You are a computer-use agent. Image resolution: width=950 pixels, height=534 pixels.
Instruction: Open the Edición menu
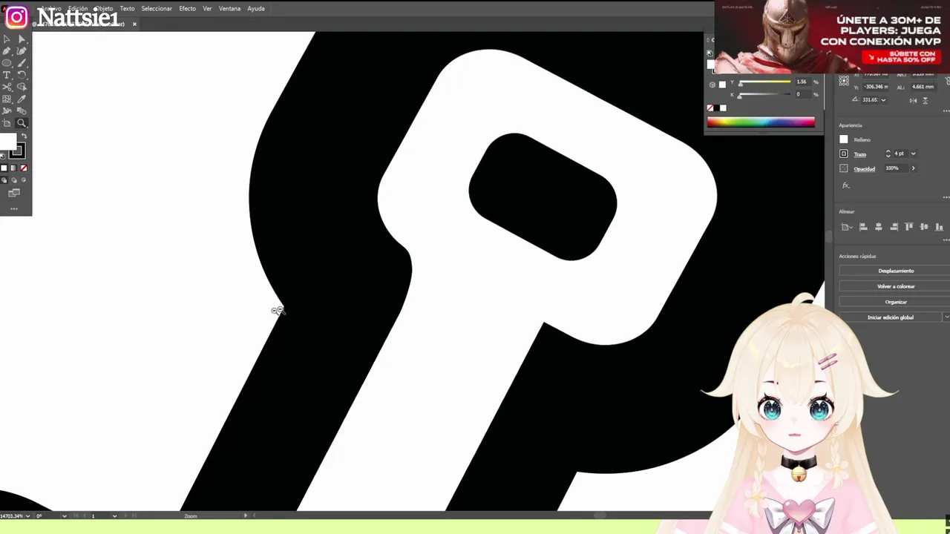(78, 8)
